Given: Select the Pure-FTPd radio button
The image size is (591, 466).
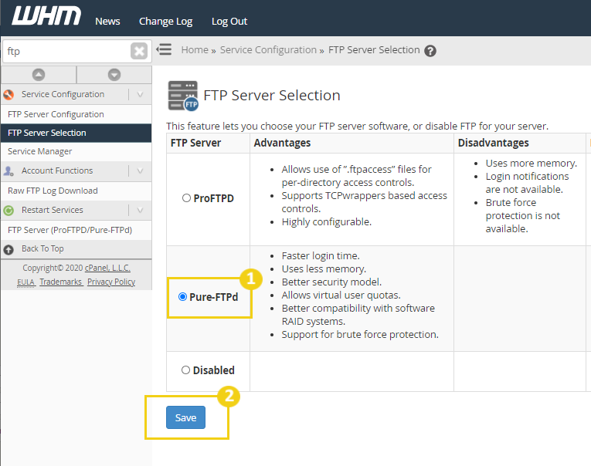Looking at the screenshot, I should 182,296.
